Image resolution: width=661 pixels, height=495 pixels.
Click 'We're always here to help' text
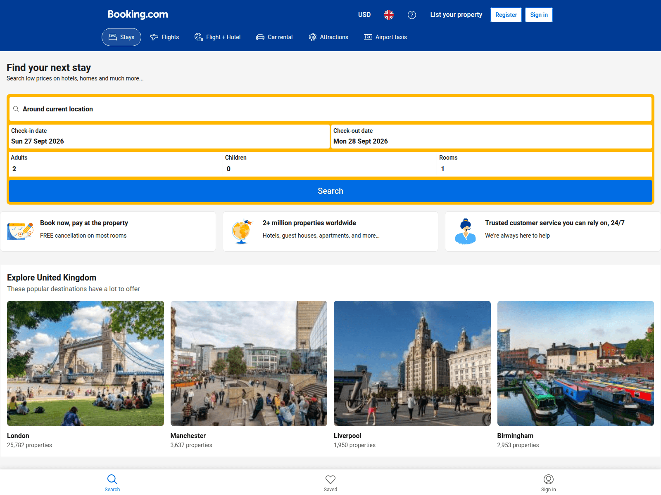pos(517,236)
